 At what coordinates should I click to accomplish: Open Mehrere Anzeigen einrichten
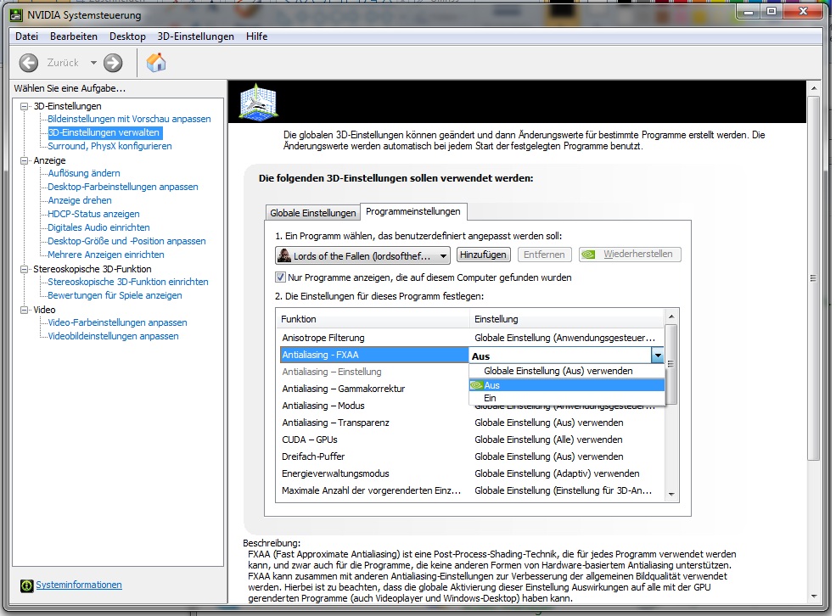tap(105, 255)
